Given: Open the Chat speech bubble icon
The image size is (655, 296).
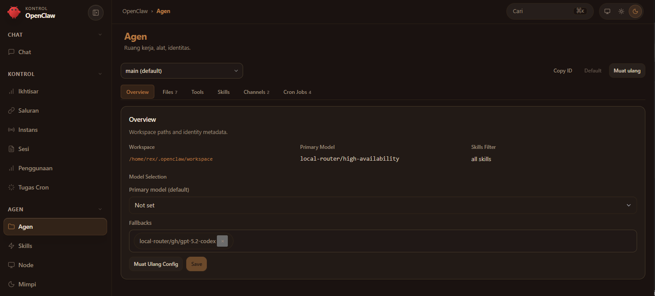Looking at the screenshot, I should point(11,52).
